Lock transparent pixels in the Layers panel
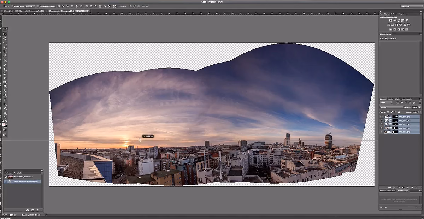The image size is (424, 219). [x=388, y=112]
